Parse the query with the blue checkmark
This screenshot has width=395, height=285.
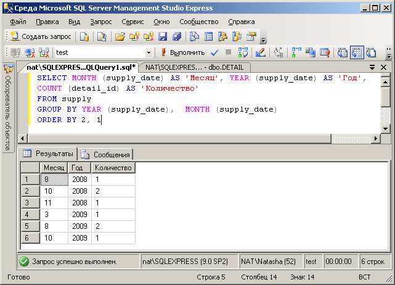tap(214, 52)
